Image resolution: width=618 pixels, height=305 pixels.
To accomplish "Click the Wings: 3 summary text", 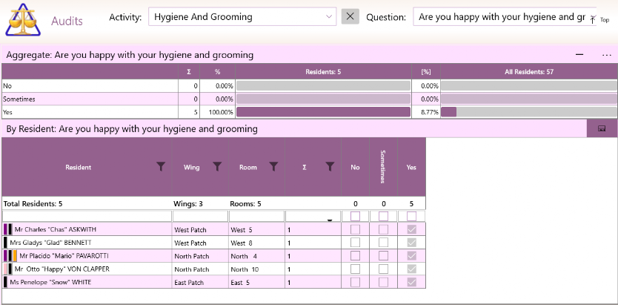I will (187, 204).
